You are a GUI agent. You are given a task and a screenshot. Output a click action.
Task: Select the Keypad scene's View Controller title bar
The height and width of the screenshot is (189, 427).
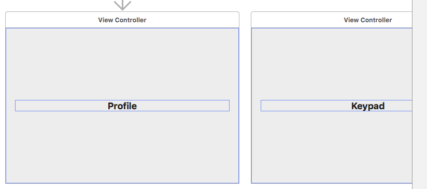[332, 20]
